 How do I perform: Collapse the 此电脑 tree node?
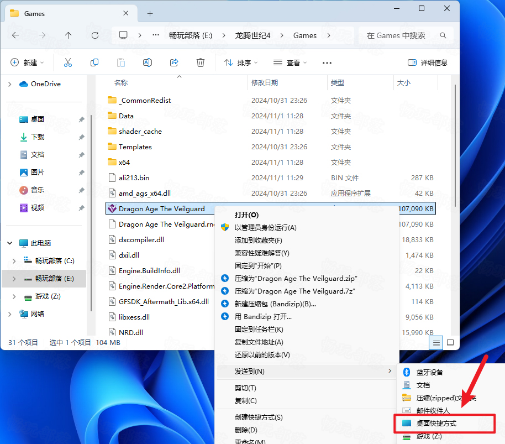click(9, 243)
